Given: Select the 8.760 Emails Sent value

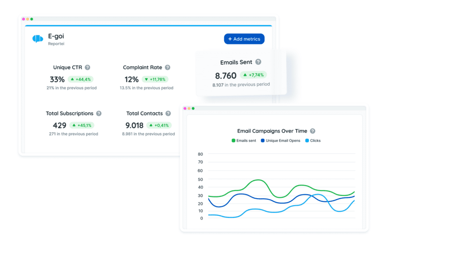Looking at the screenshot, I should 226,76.
